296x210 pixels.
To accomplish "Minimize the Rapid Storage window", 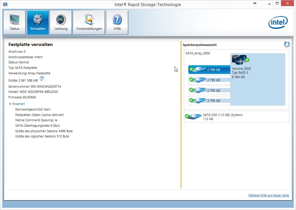I will pos(269,3).
